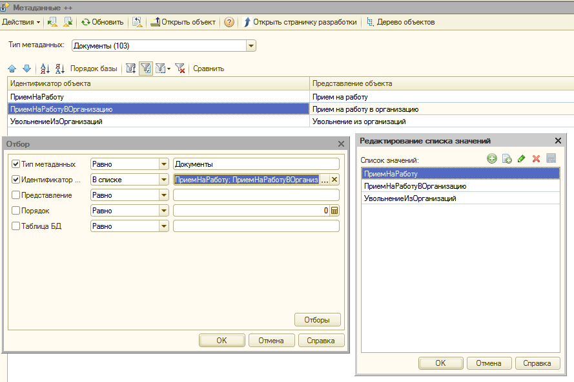Image resolution: width=574 pixels, height=382 pixels.
Task: Click the filter-and-sort settings icon
Action: pyautogui.click(x=130, y=69)
